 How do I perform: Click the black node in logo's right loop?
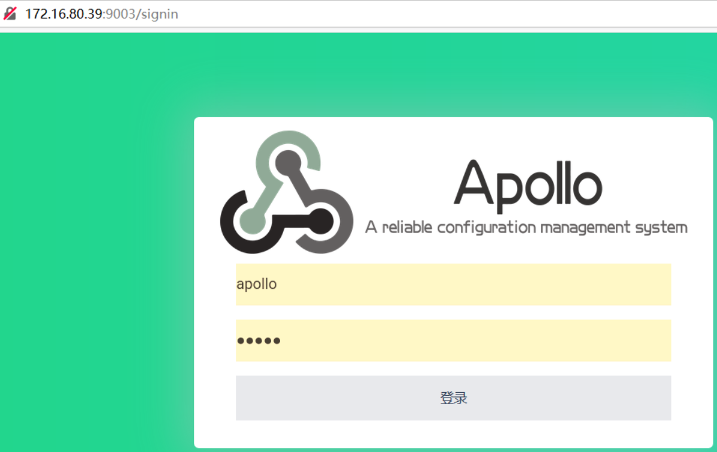point(321,221)
